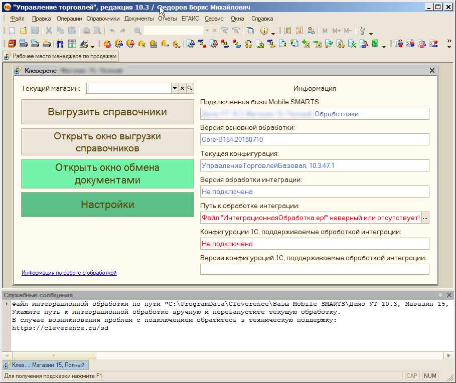Screen dimensions: 456x383
Task: Click the magnifier search icon beside shop field
Action: pos(190,88)
